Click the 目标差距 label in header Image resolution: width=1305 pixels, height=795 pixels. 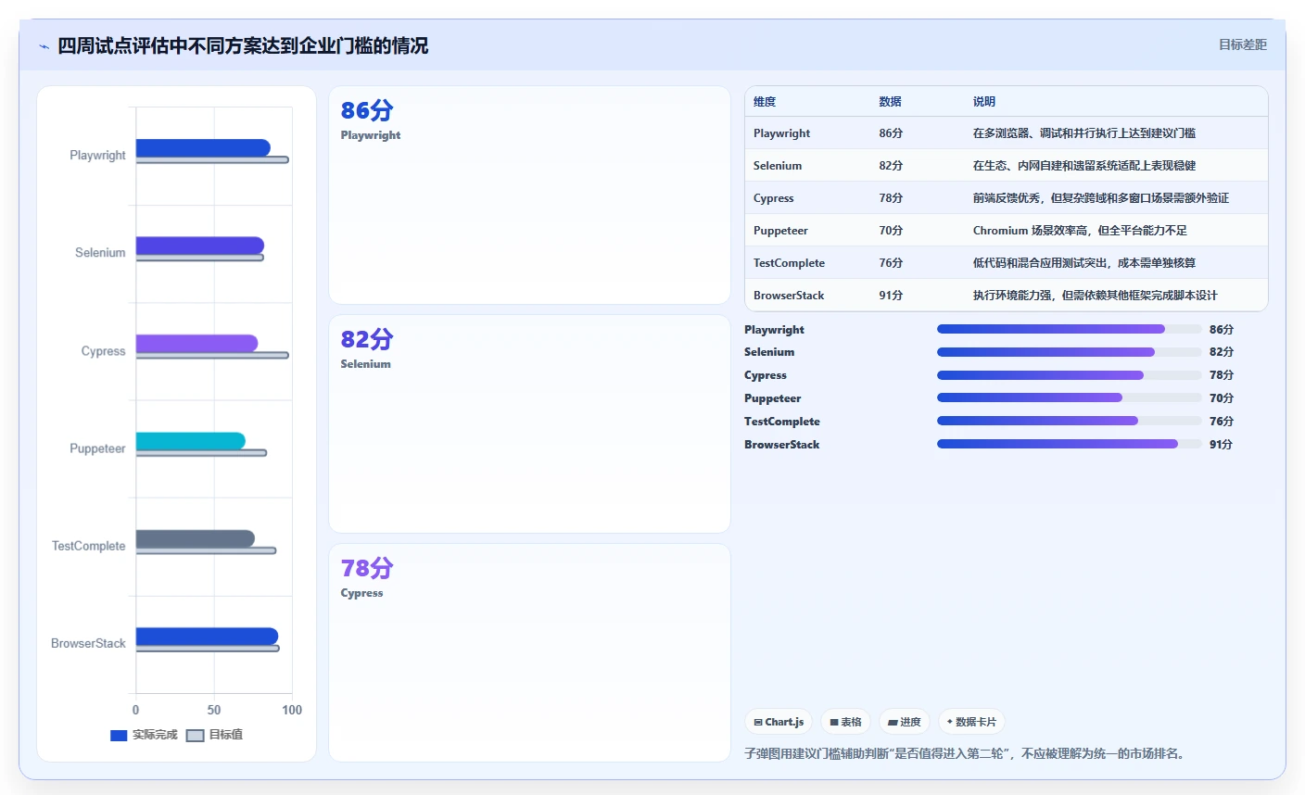point(1242,44)
